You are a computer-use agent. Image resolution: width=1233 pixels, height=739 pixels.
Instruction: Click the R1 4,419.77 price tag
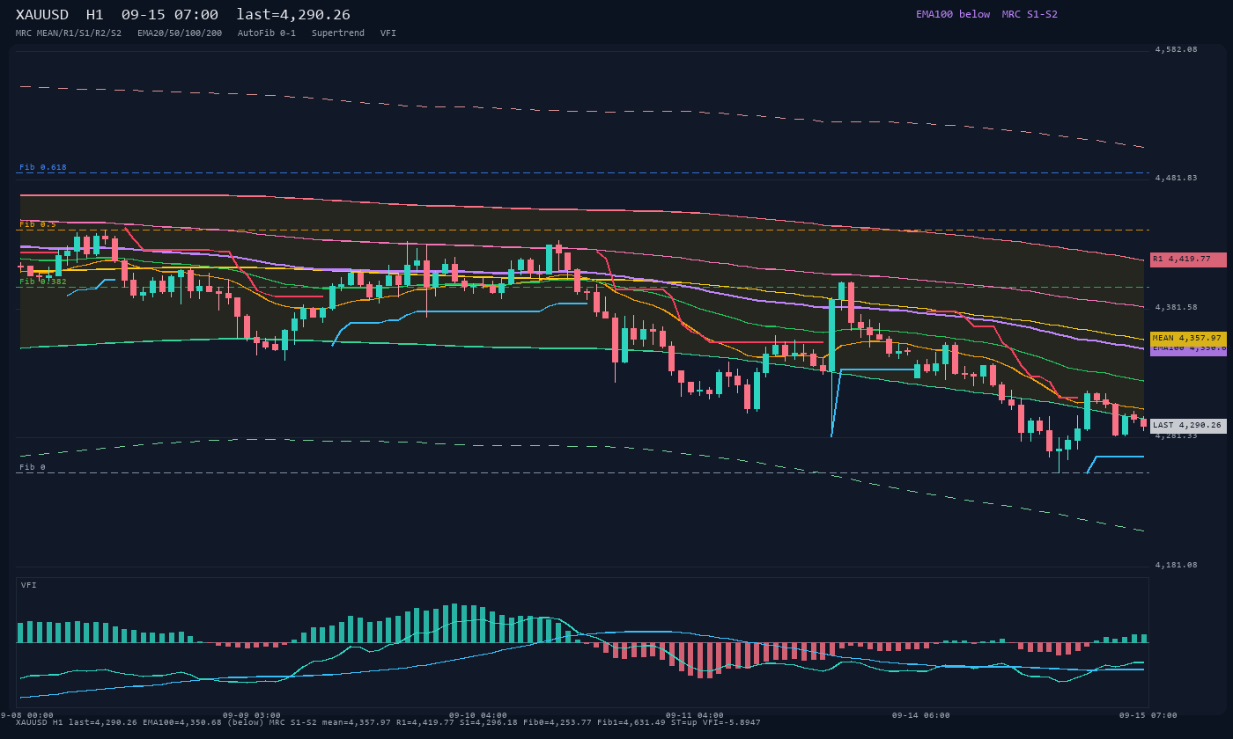click(x=1188, y=260)
